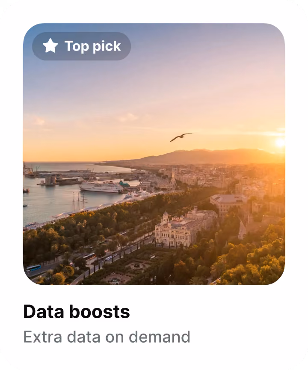Click the flying seagull in the photo
Viewport: 308px width, 370px height.
point(181,137)
